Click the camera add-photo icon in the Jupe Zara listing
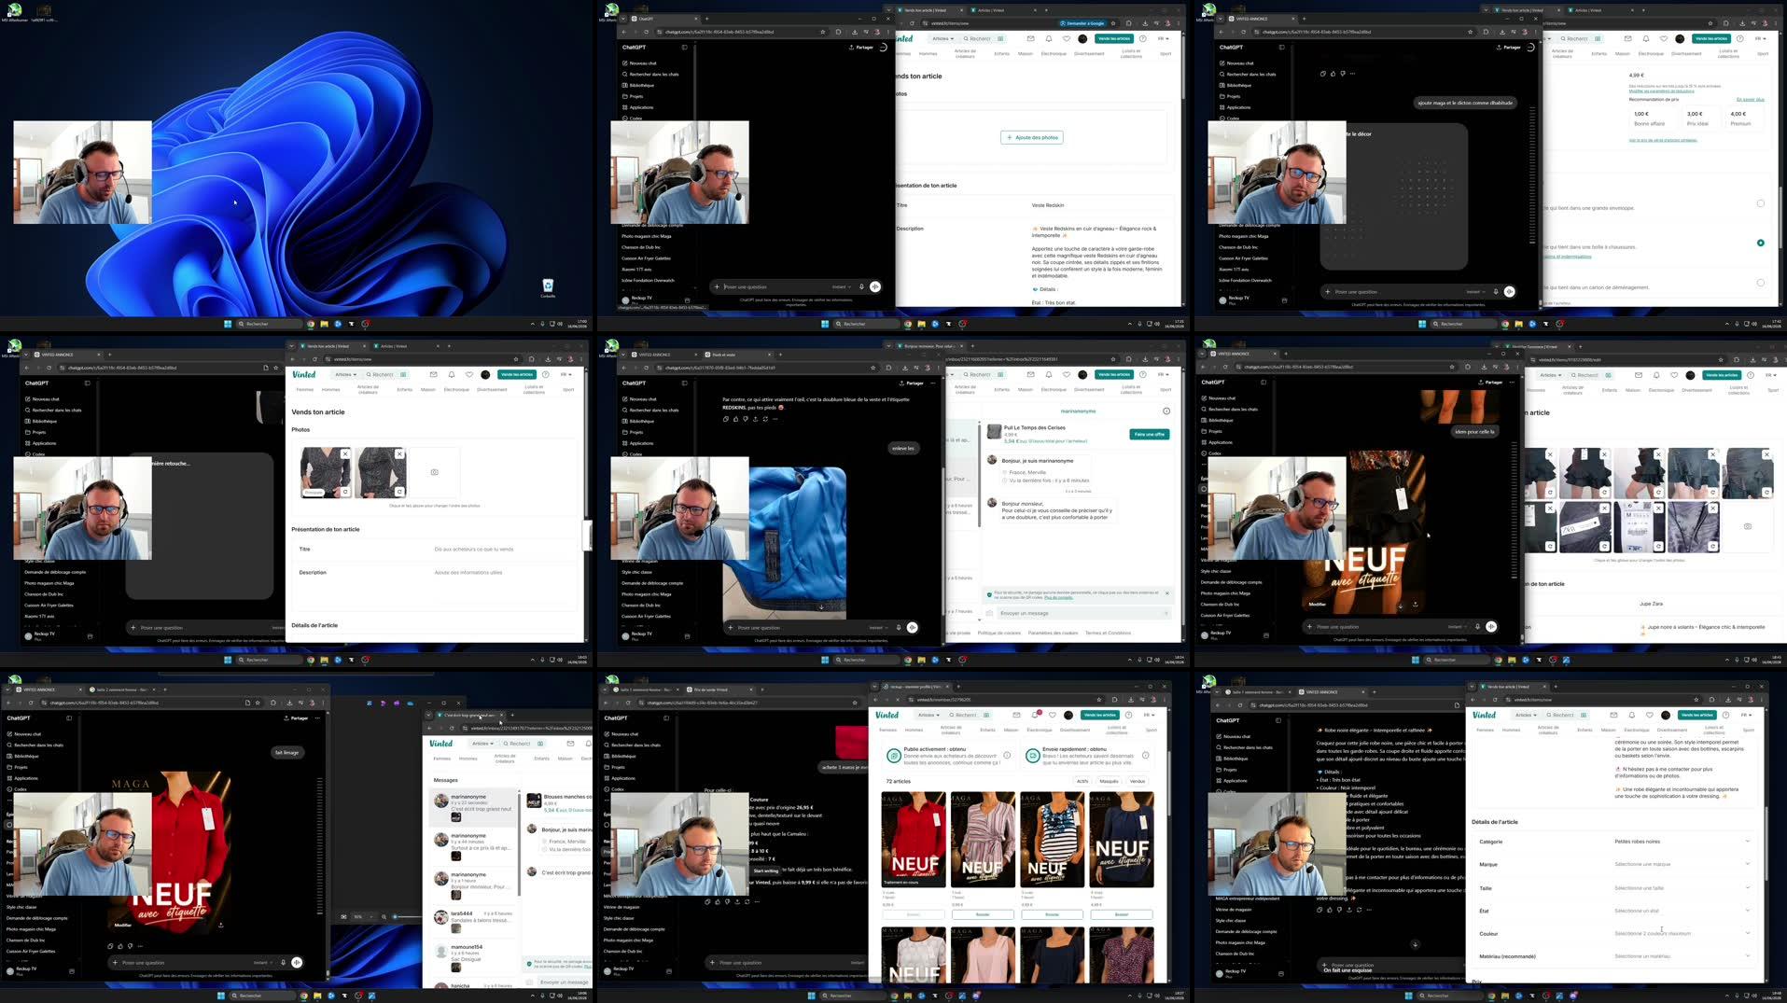 click(1748, 526)
